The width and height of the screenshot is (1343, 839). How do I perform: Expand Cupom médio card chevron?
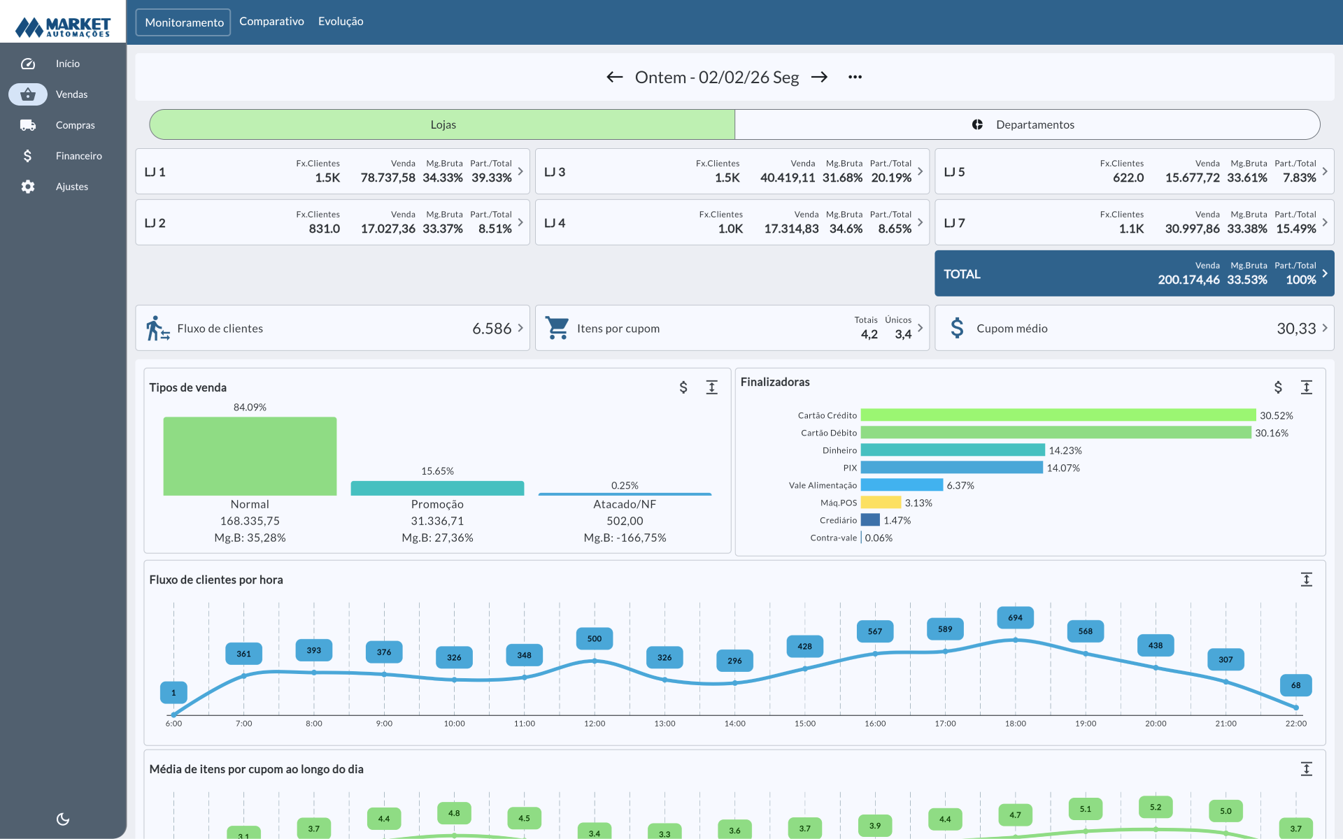[1324, 328]
